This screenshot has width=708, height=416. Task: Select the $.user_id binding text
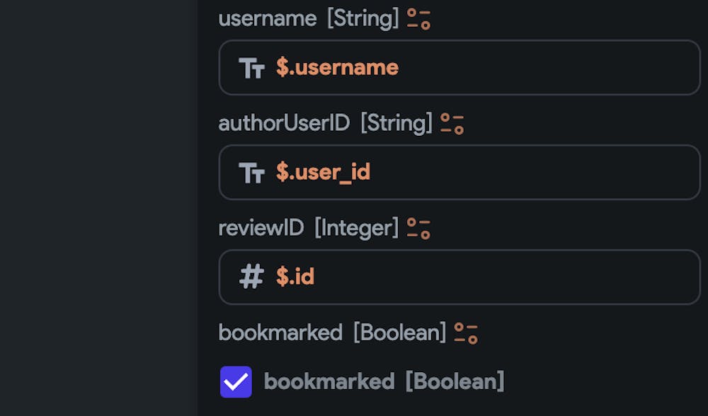pos(322,172)
